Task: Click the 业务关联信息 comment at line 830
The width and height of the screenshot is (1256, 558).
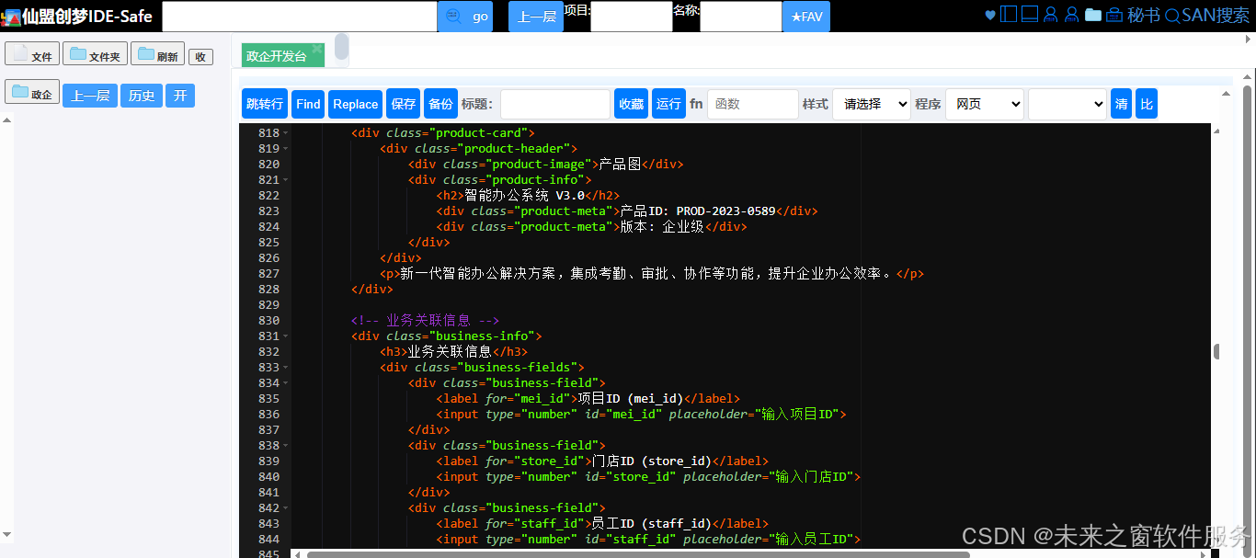Action: [x=425, y=321]
